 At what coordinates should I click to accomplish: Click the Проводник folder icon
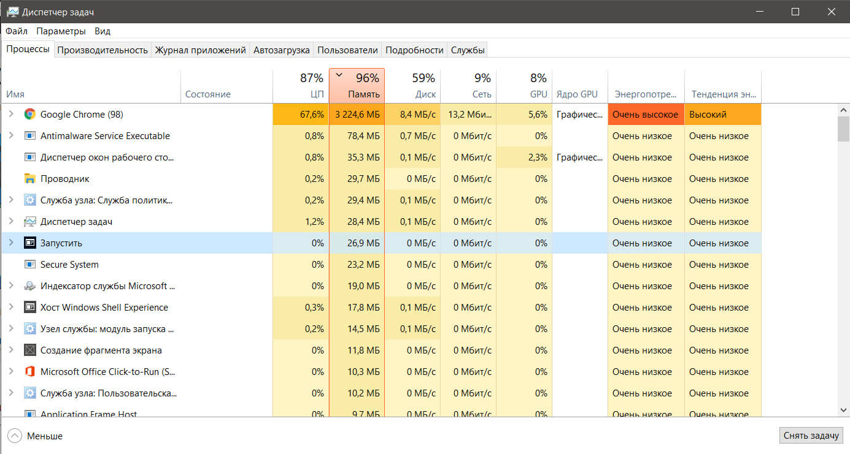coord(29,179)
